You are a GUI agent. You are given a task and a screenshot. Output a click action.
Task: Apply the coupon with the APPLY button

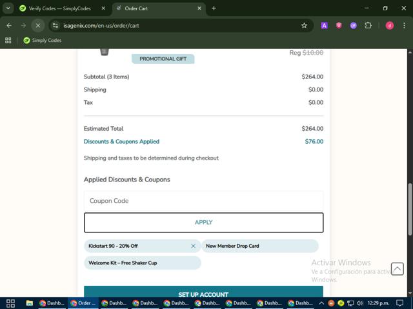204,223
